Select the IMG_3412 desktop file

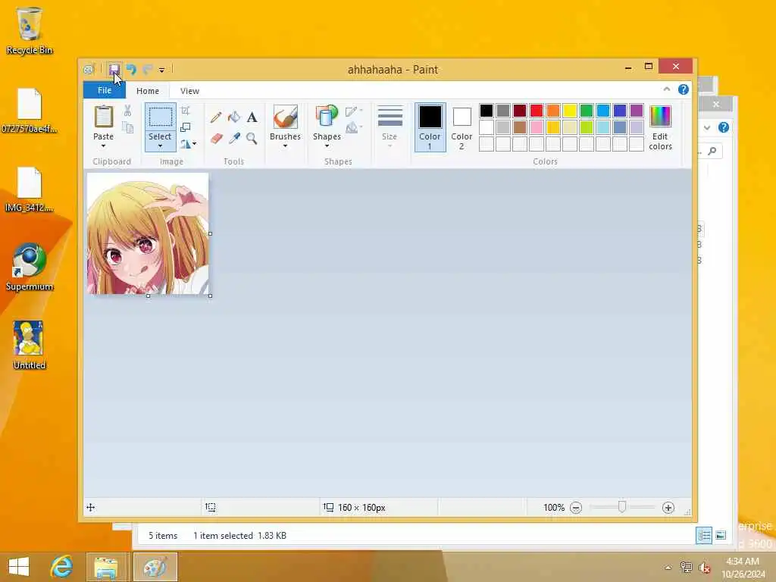coord(30,189)
